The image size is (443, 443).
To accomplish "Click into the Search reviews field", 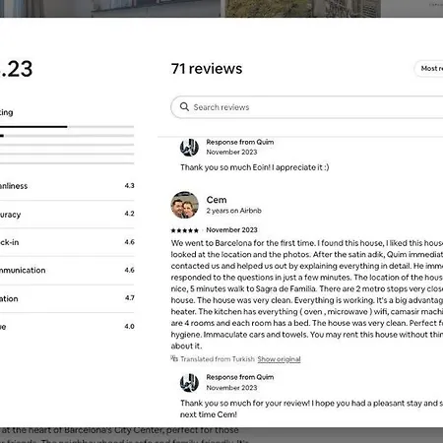I will pos(307,107).
